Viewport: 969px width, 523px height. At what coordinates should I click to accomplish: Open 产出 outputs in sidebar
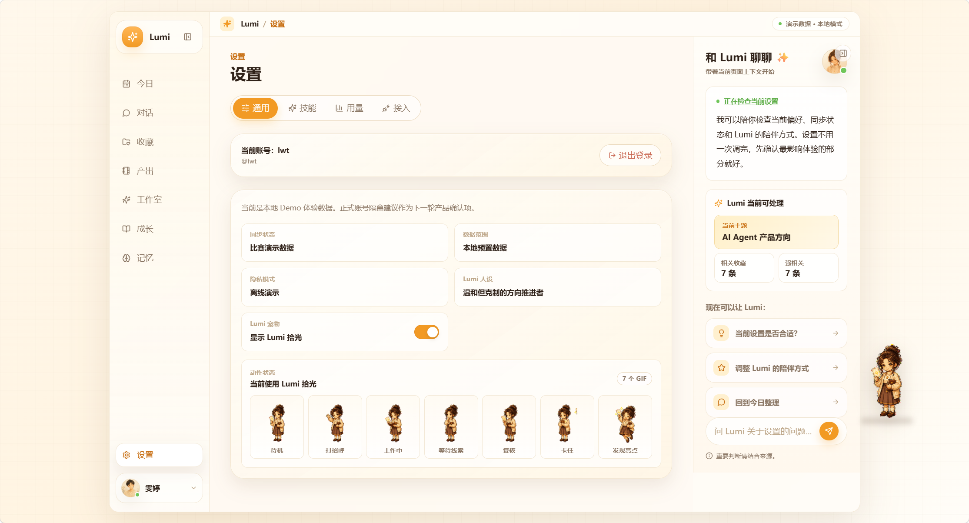point(159,171)
